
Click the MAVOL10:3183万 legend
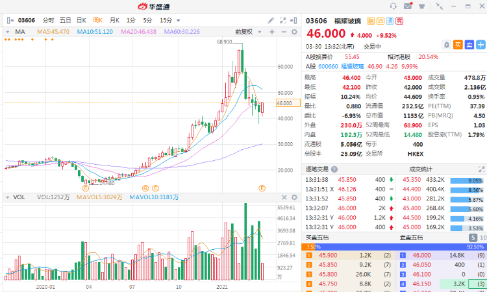(154, 197)
